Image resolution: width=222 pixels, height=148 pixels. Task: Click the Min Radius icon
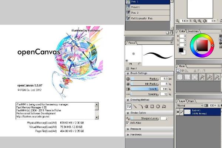click(128, 84)
